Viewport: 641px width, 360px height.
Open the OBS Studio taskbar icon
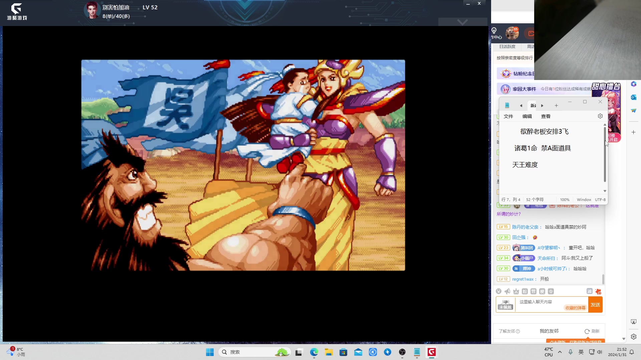(x=402, y=352)
